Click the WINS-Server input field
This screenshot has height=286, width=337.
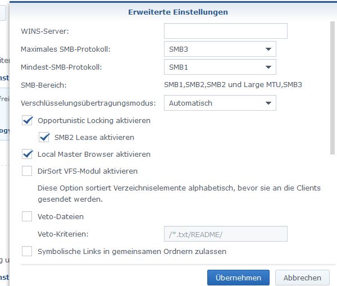(x=225, y=31)
